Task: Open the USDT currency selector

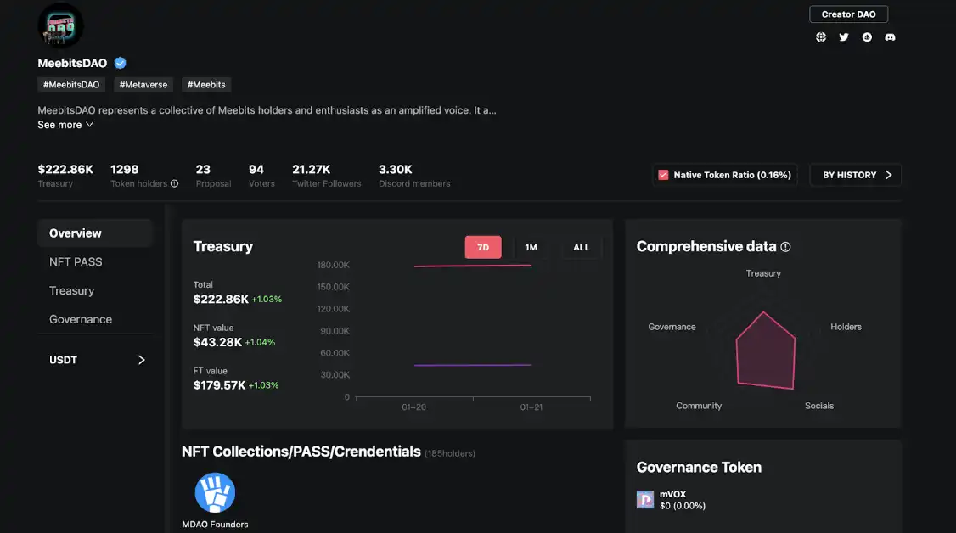Action: tap(96, 360)
